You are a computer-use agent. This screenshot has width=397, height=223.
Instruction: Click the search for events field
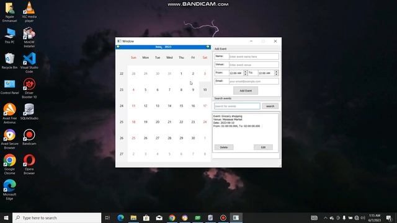[237, 106]
